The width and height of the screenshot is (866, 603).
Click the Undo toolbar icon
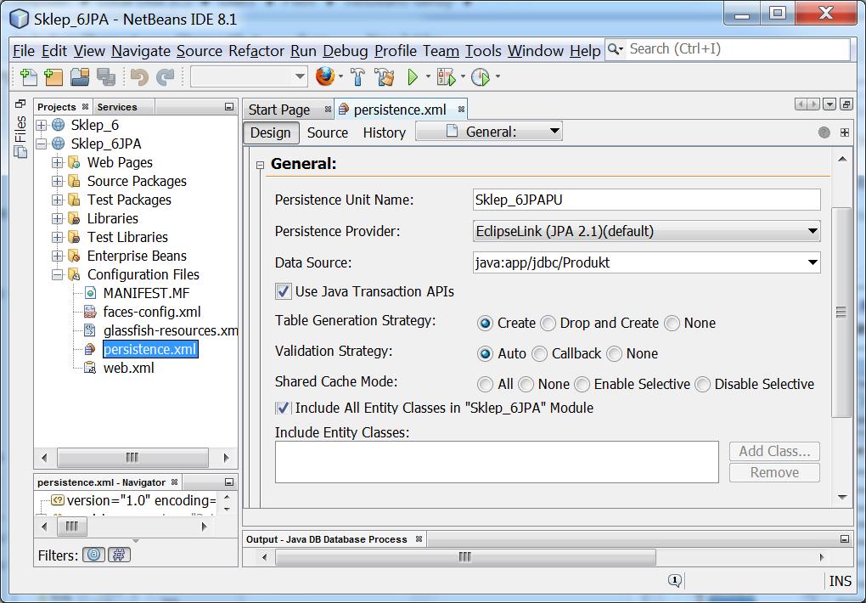tap(139, 76)
